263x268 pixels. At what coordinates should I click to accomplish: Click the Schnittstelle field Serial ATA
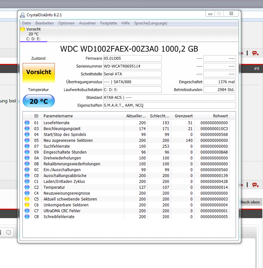(132, 74)
